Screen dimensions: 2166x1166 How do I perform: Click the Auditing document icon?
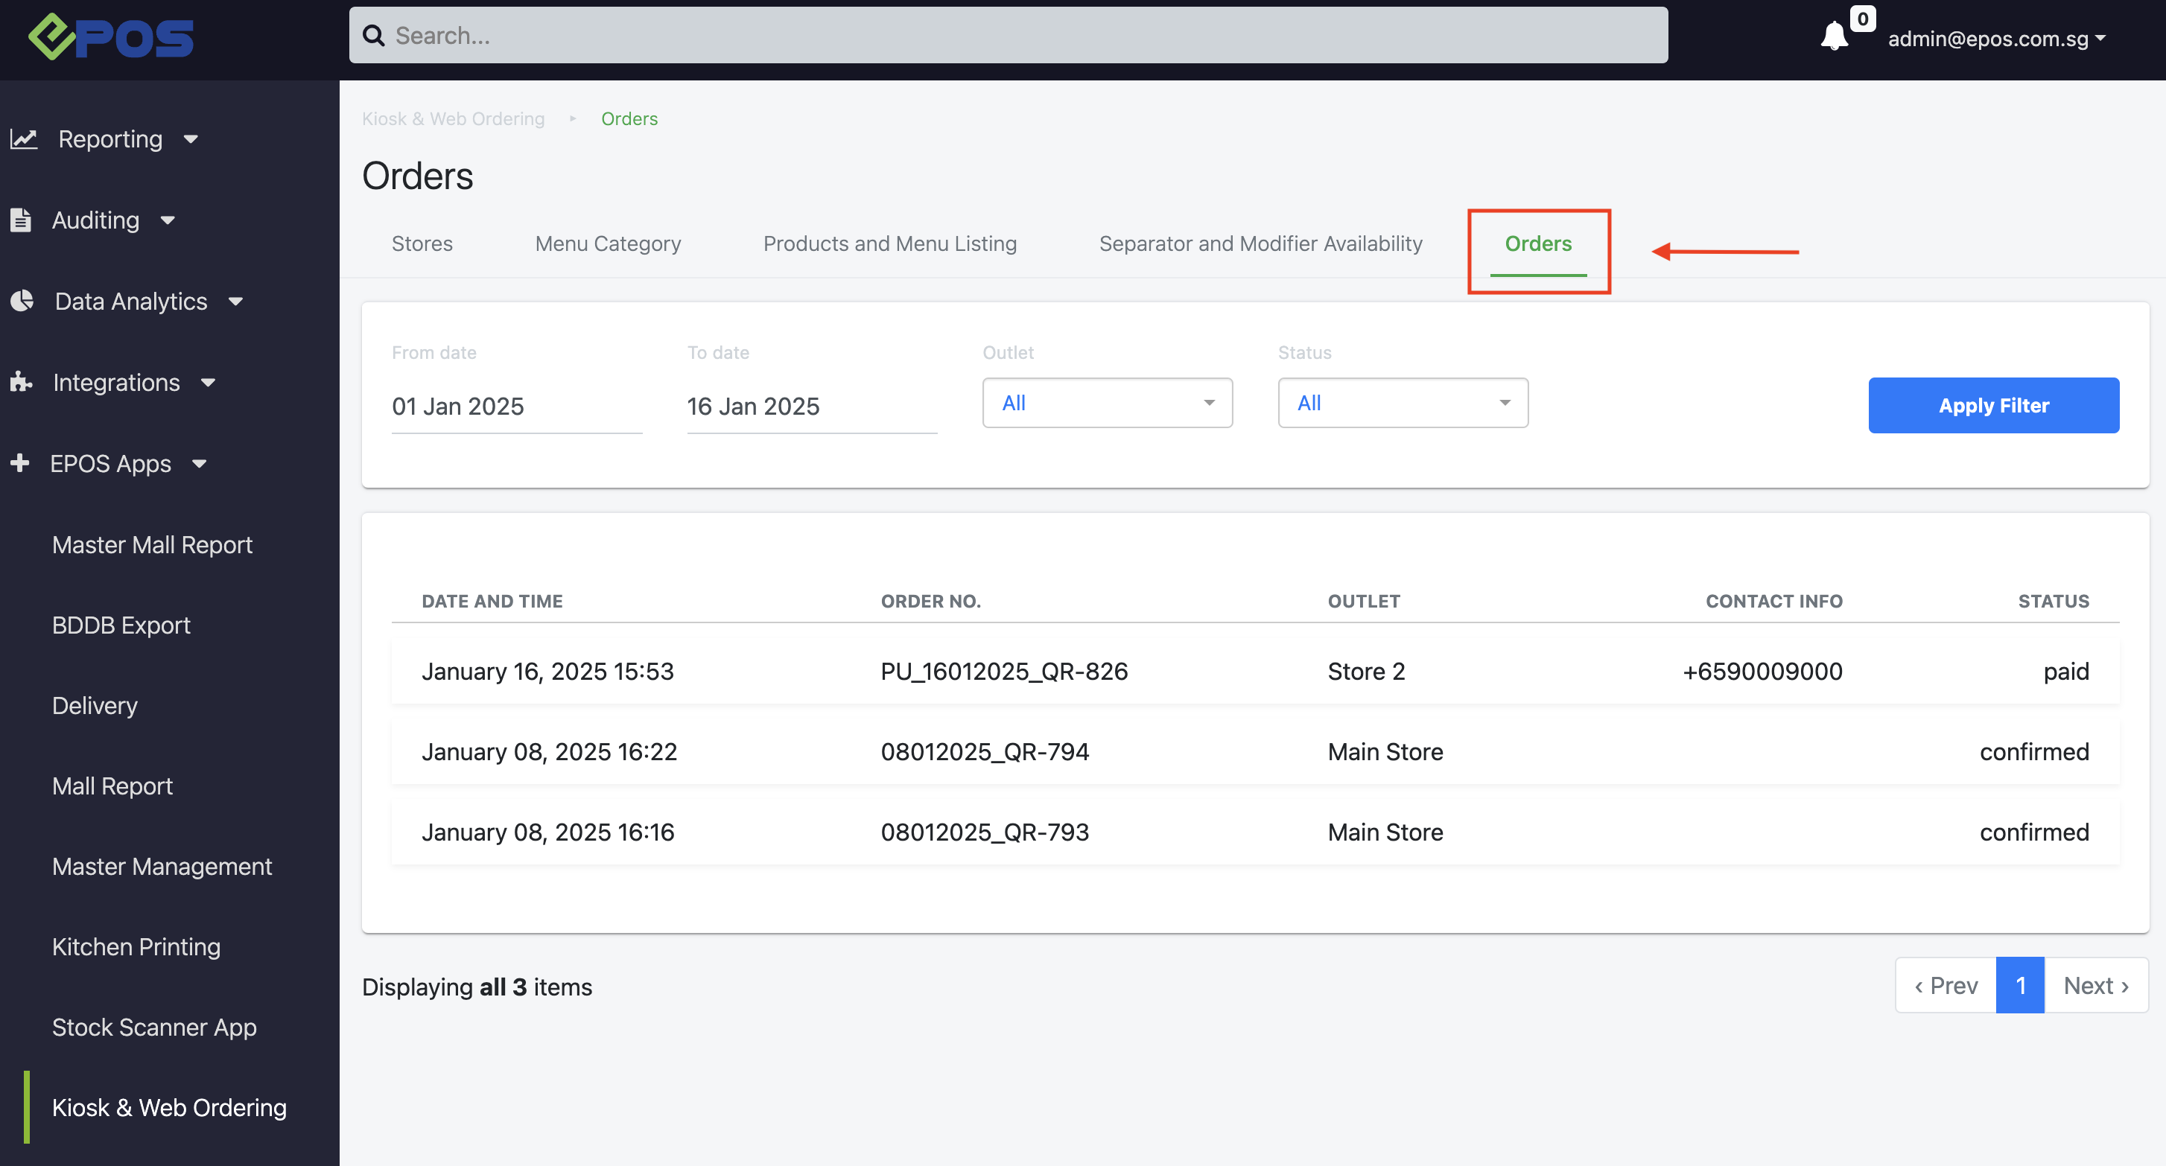(20, 220)
